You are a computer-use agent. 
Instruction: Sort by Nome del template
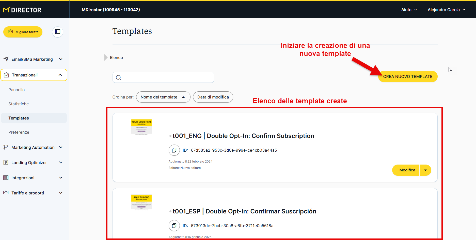coord(163,97)
